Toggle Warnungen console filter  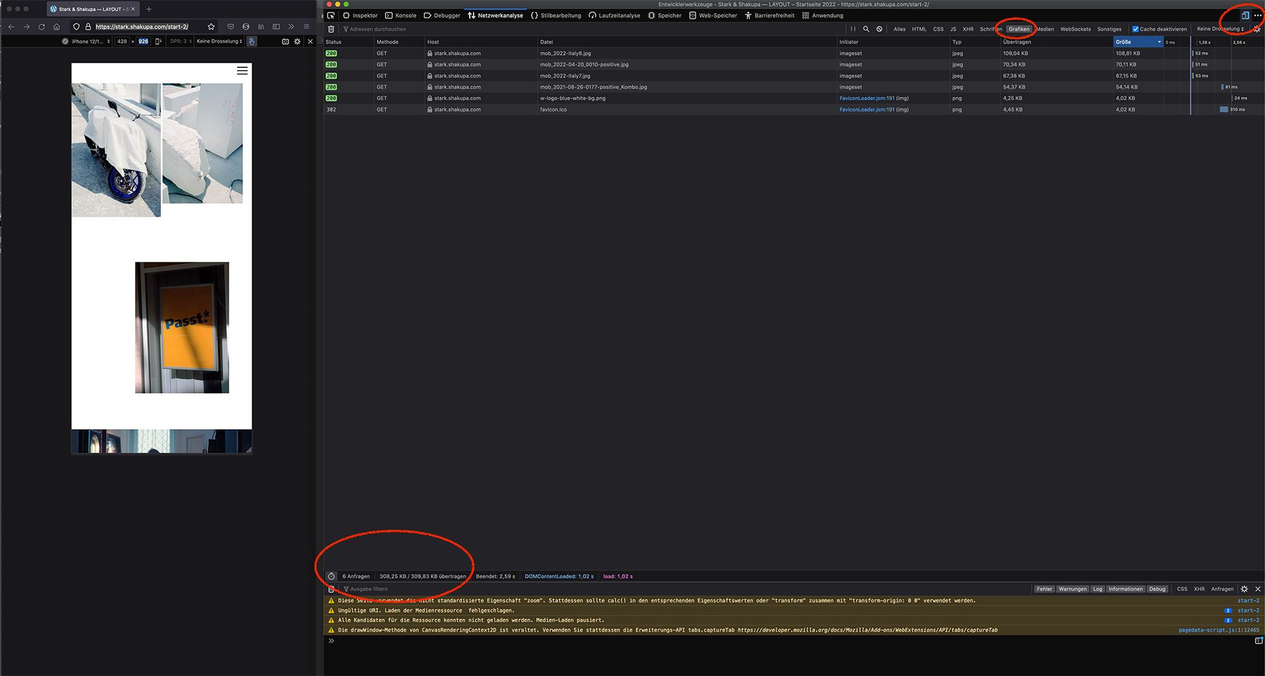click(1073, 589)
